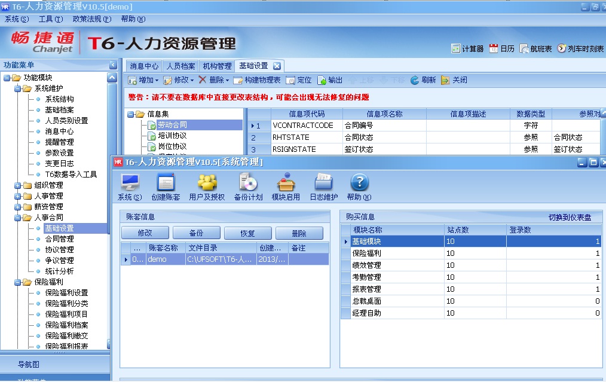This screenshot has height=382, width=606.
Task: Collapse the 功能菜单 sidebar panel arrow
Action: [113, 65]
